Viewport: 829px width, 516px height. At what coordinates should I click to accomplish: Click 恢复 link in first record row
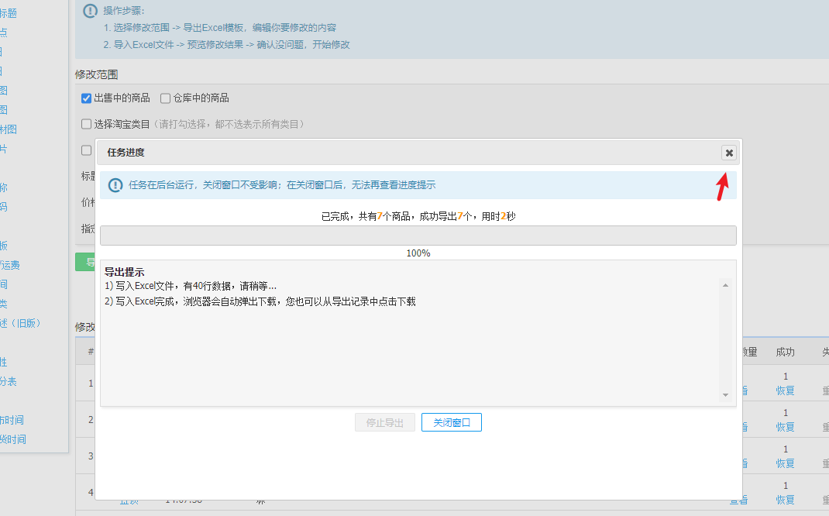(785, 390)
